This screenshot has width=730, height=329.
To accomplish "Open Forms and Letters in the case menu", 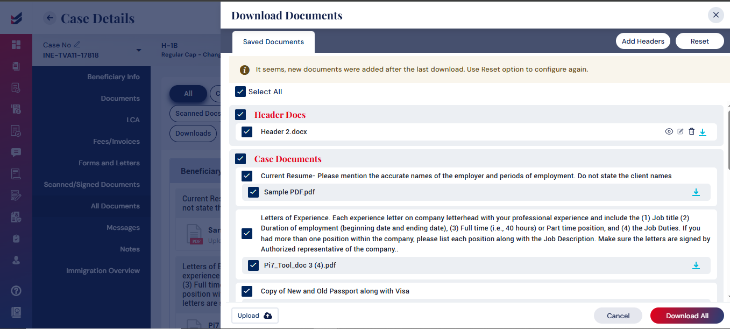I will pyautogui.click(x=109, y=163).
